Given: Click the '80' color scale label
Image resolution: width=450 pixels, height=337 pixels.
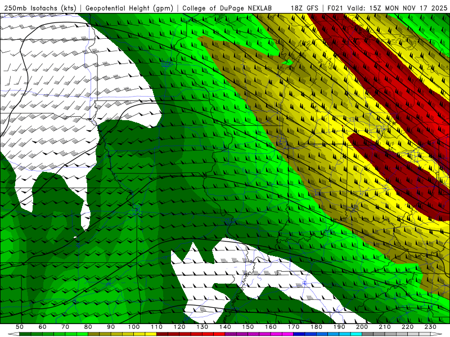Looking at the screenshot, I should click(x=88, y=327).
